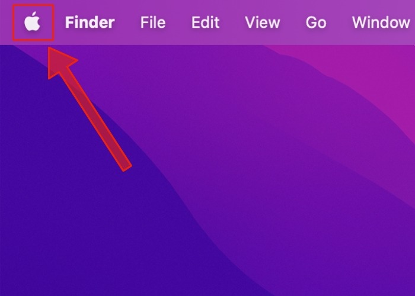The height and width of the screenshot is (296, 415).
Task: Open the Finder application menu
Action: [90, 22]
